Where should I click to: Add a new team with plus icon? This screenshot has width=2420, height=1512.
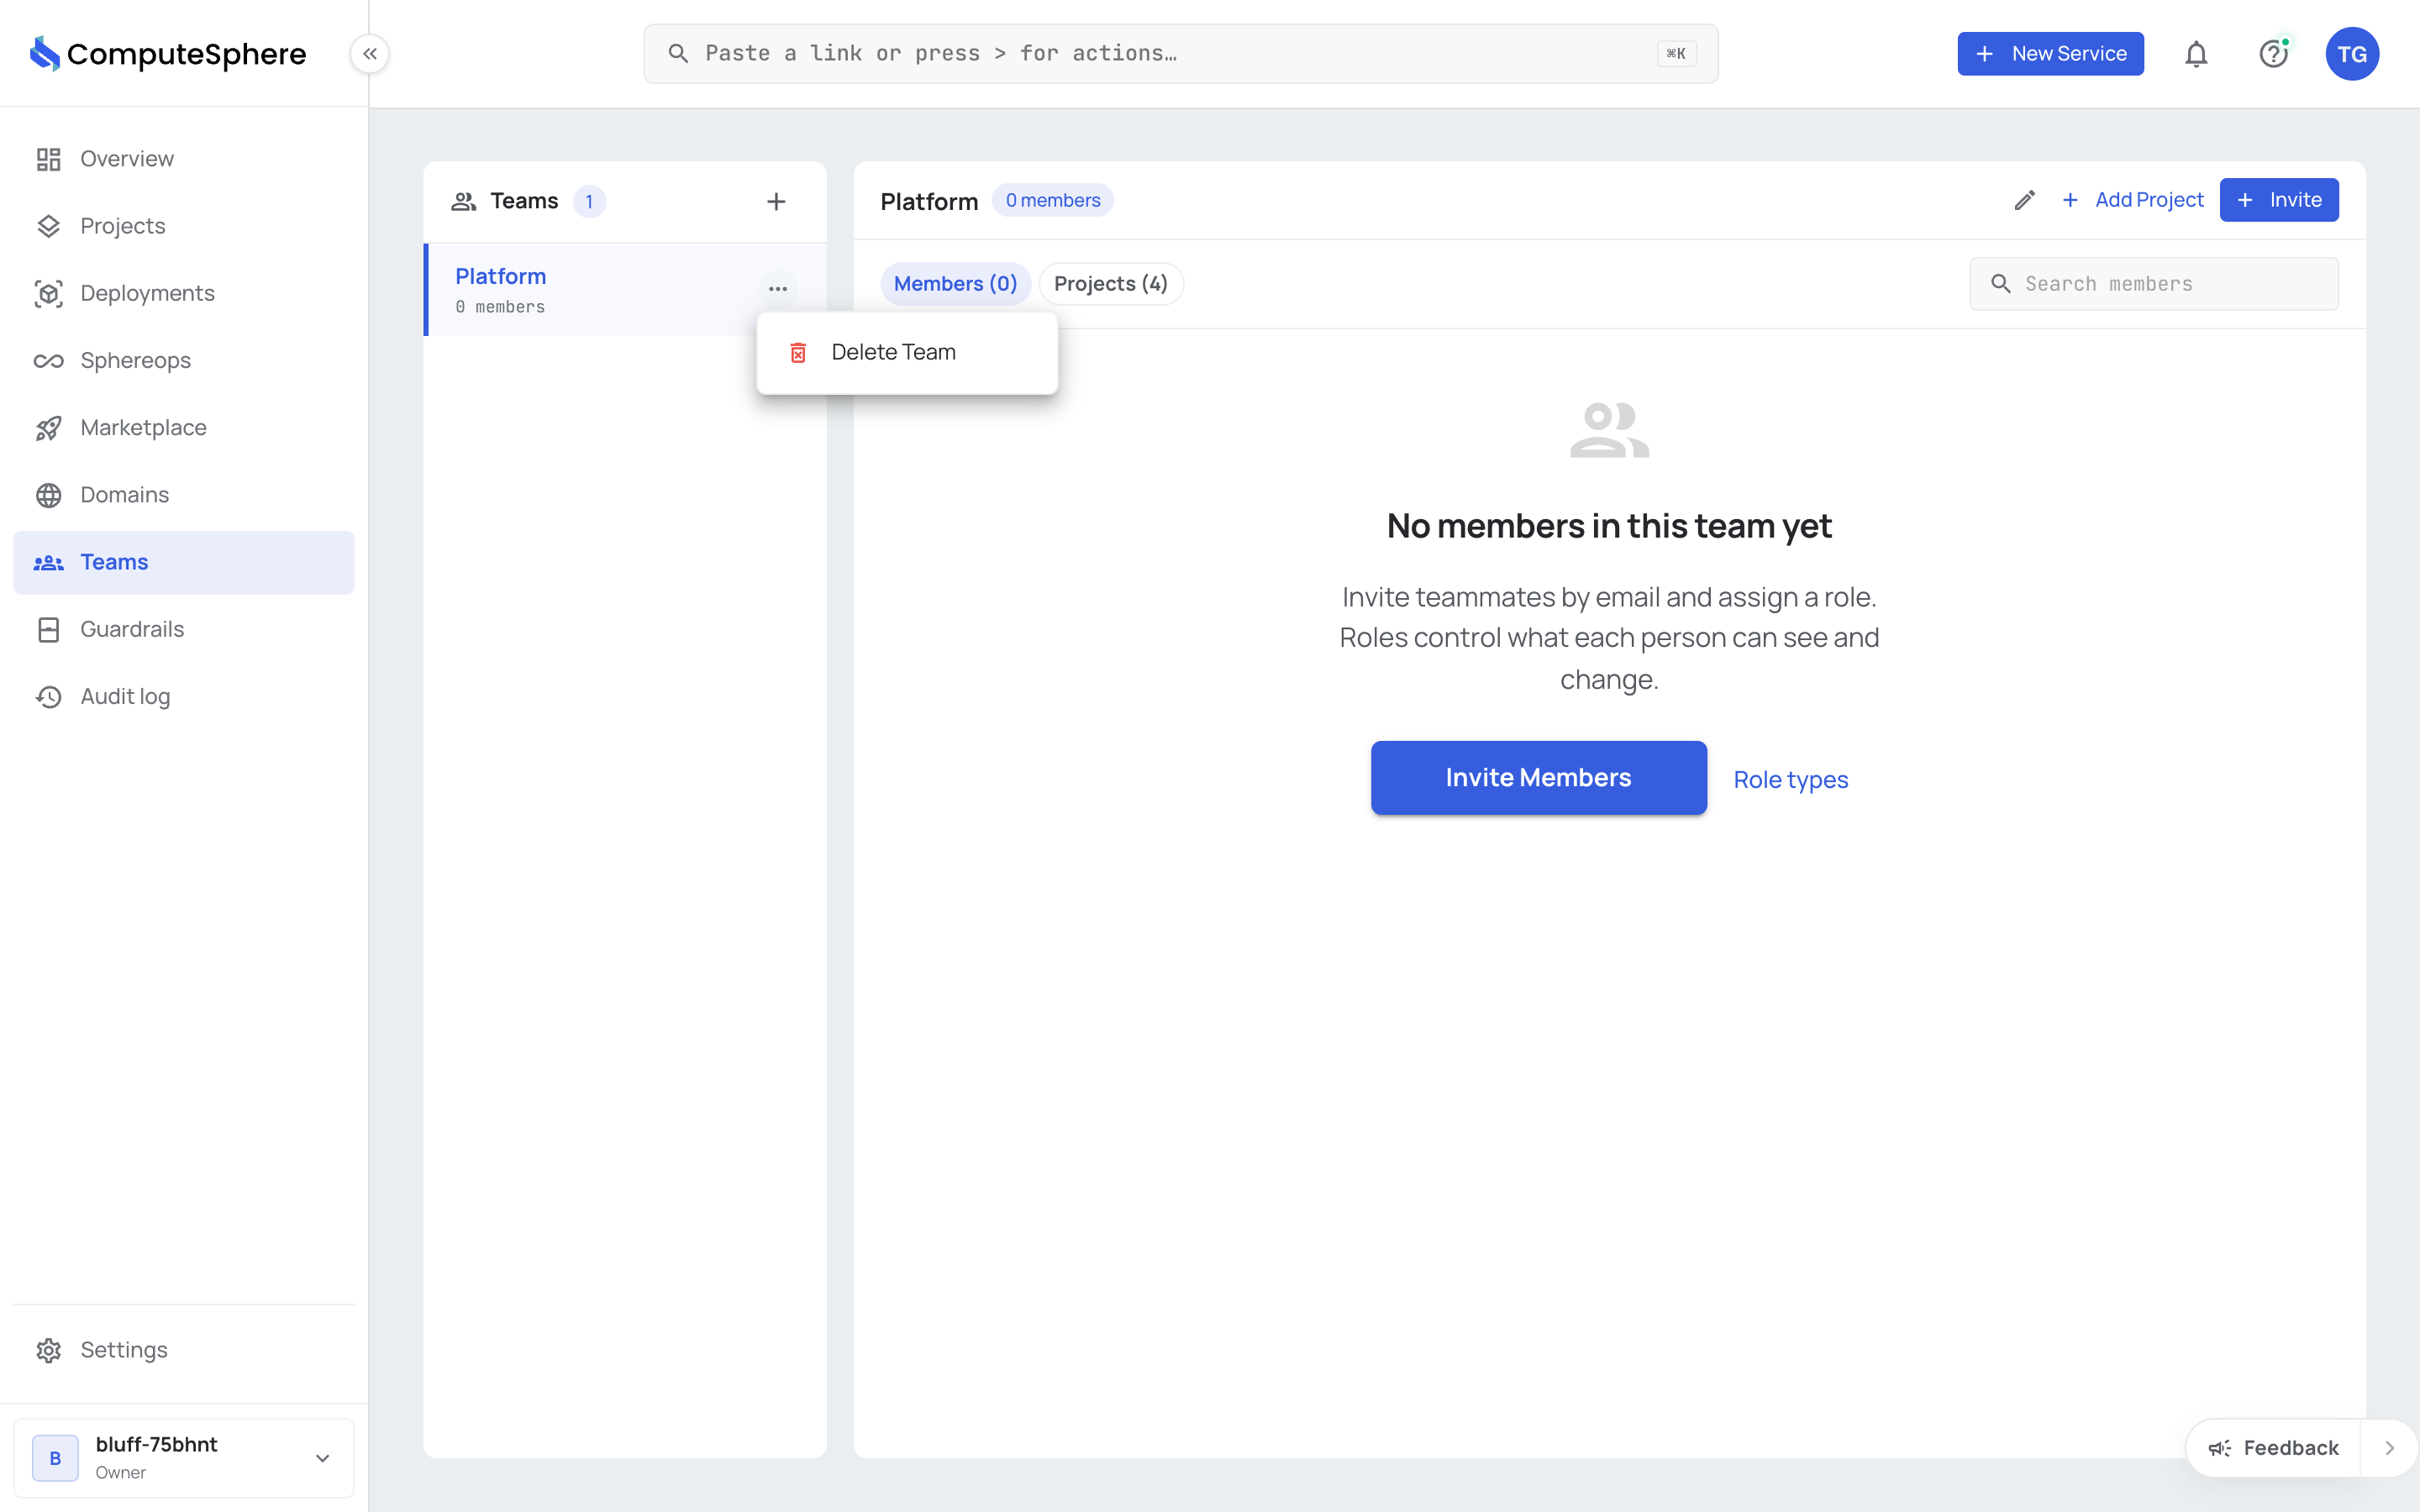coord(776,201)
